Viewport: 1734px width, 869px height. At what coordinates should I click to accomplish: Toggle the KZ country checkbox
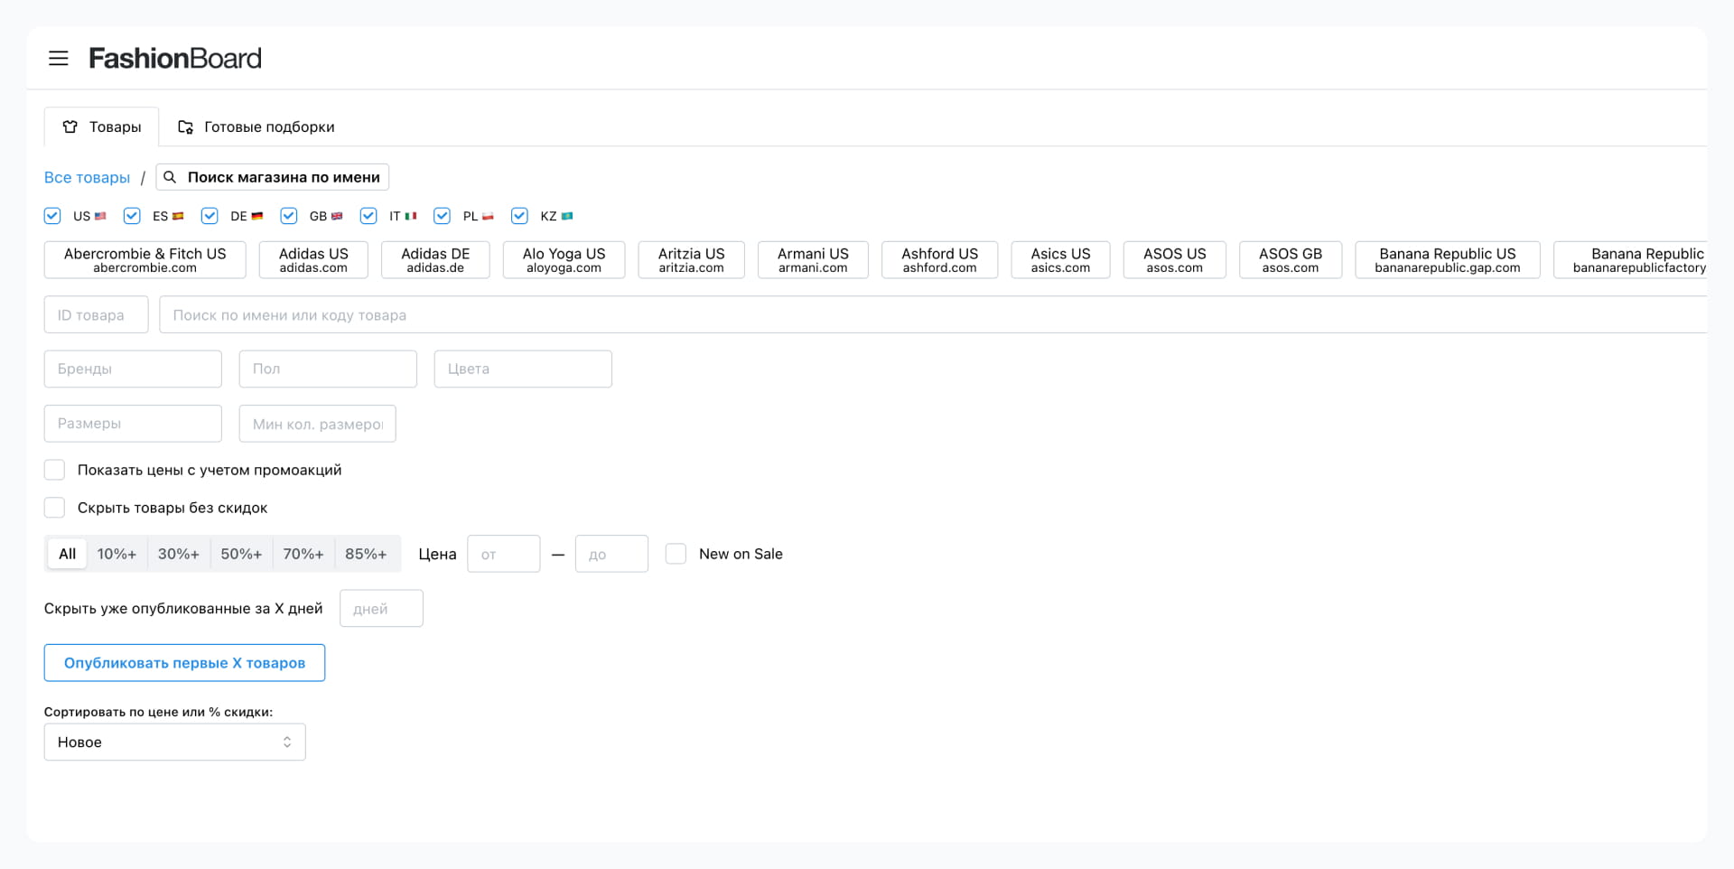tap(519, 216)
